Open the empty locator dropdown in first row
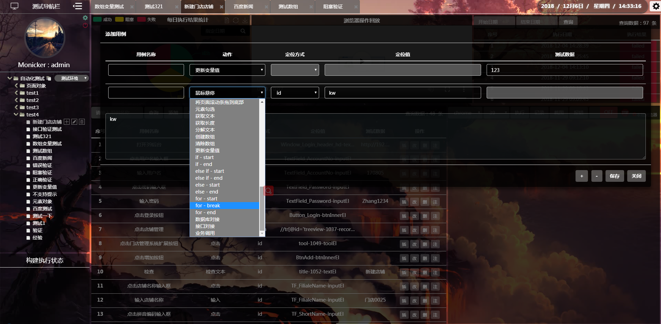The height and width of the screenshot is (324, 661). point(295,70)
